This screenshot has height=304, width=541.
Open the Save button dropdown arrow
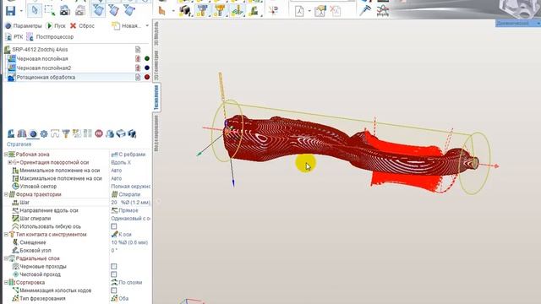(x=21, y=11)
